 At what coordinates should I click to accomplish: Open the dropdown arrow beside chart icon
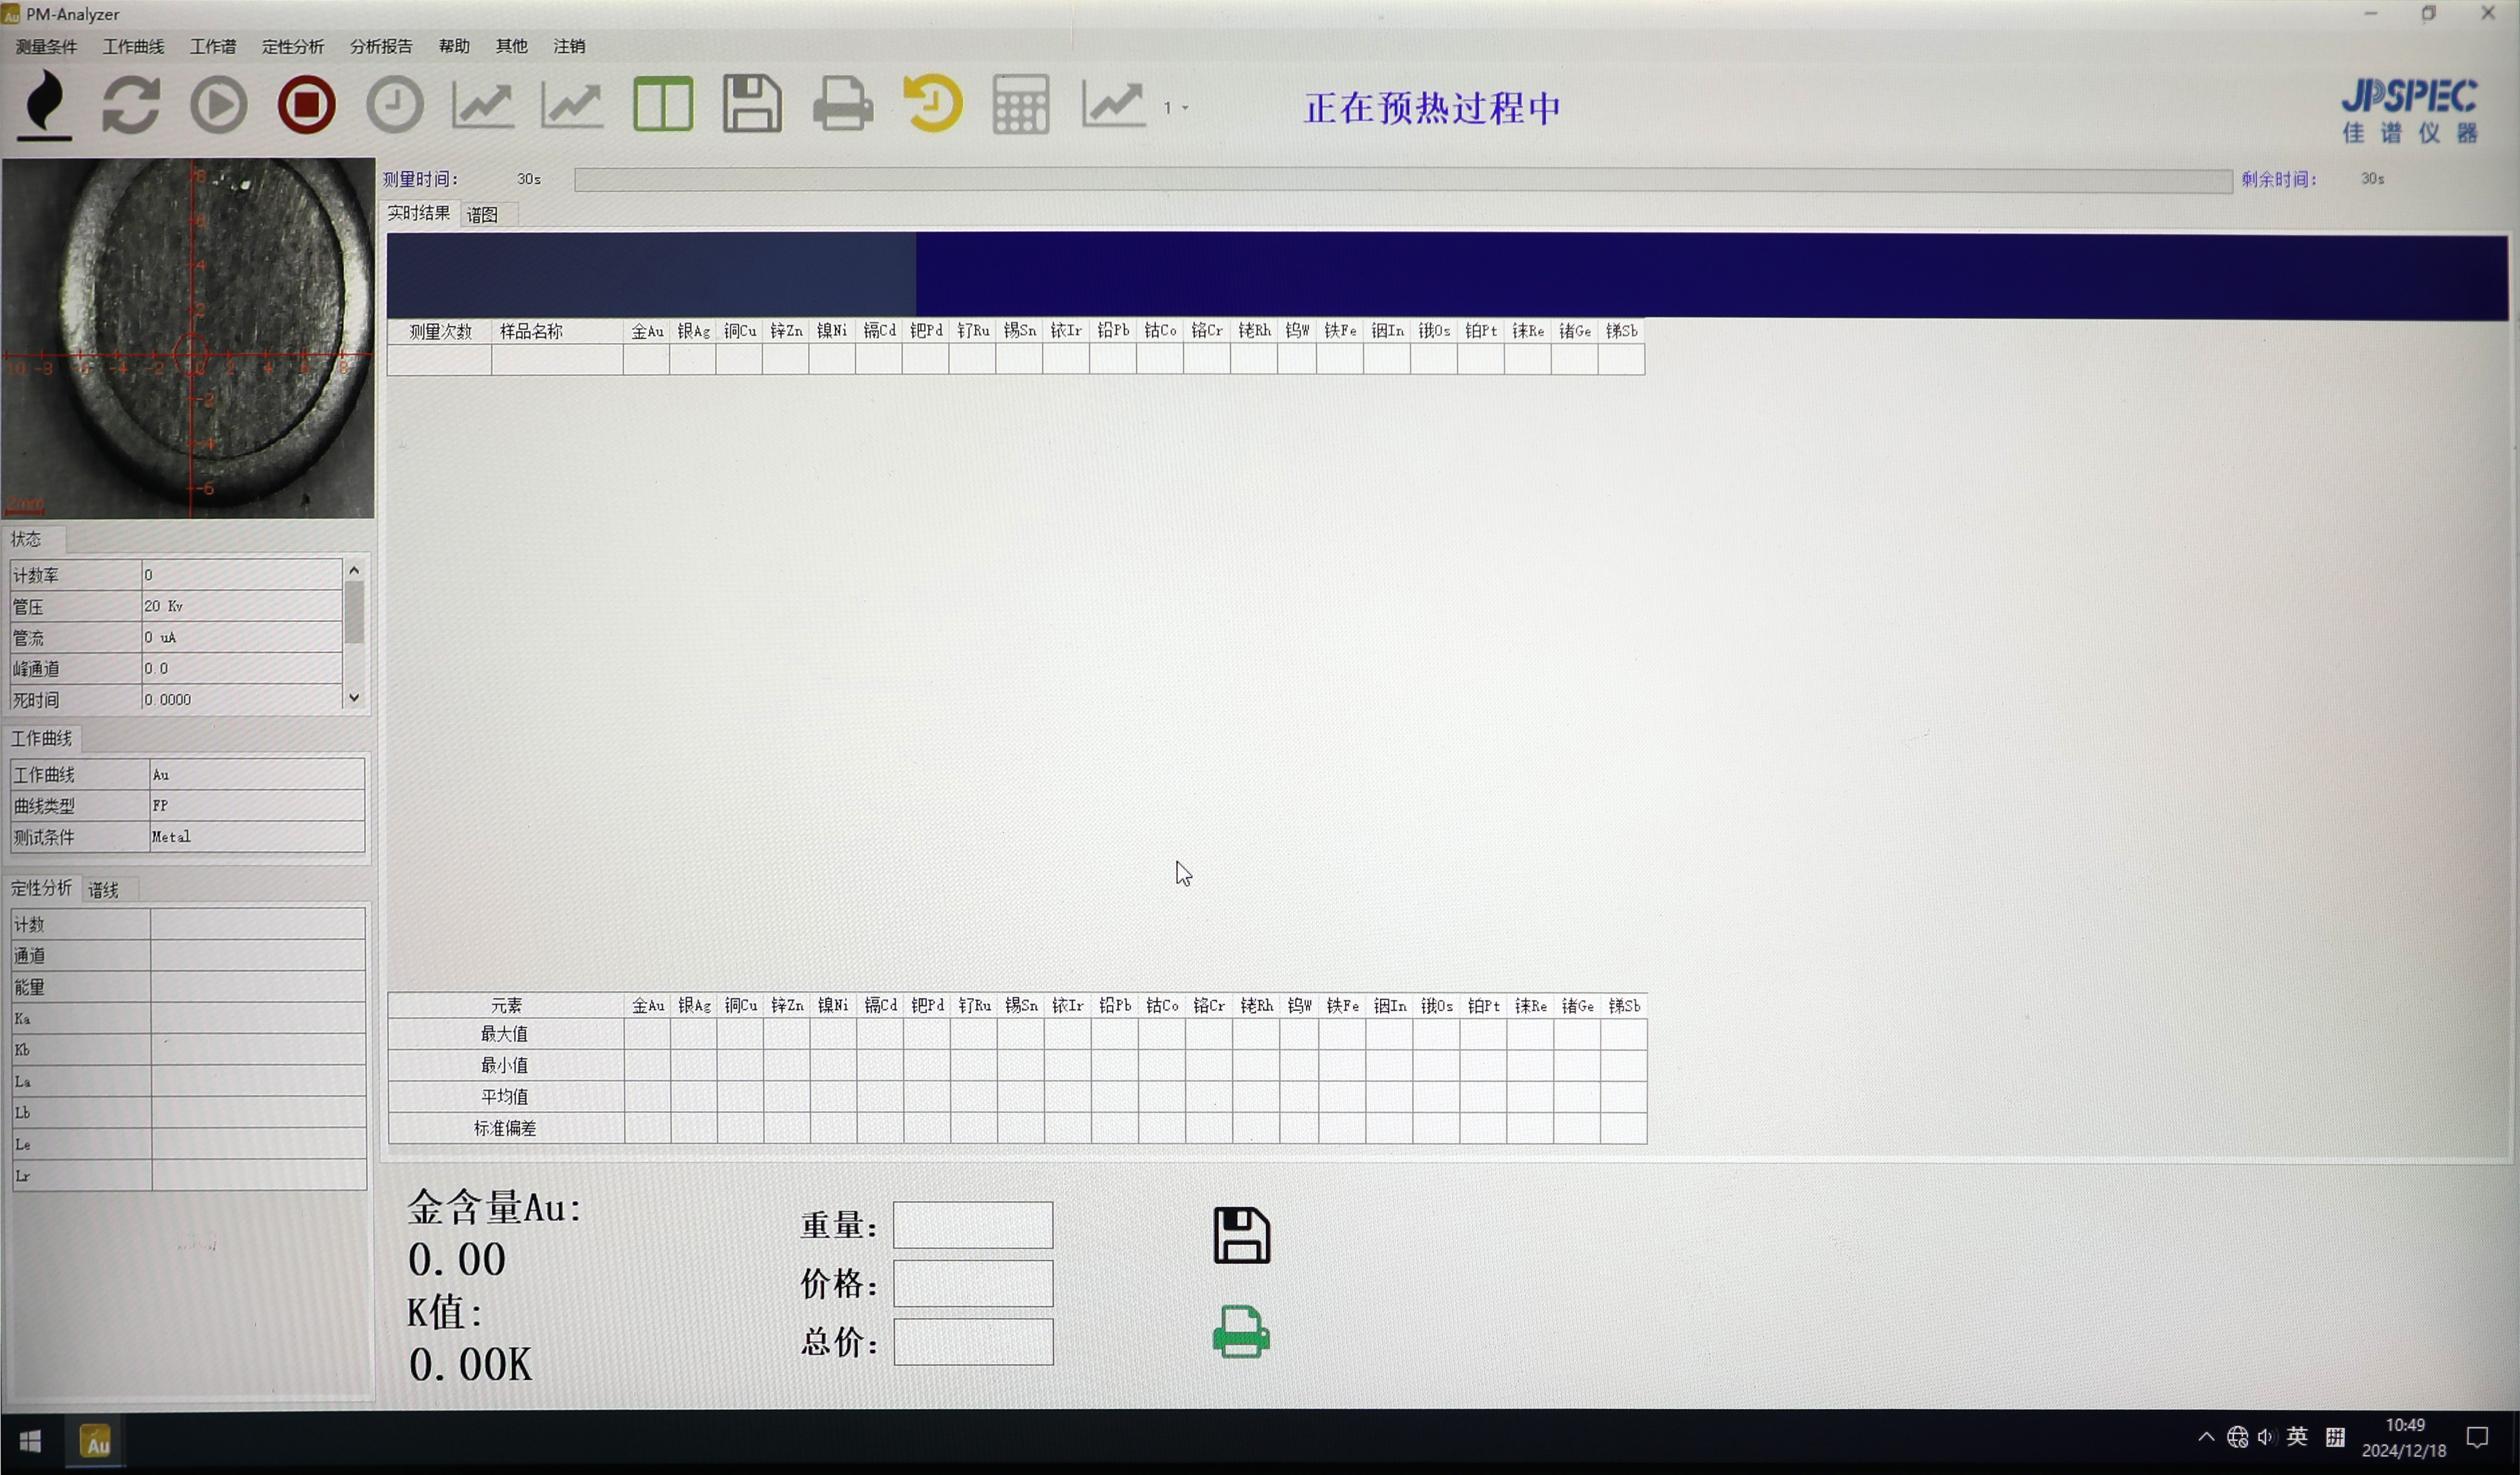click(1186, 108)
